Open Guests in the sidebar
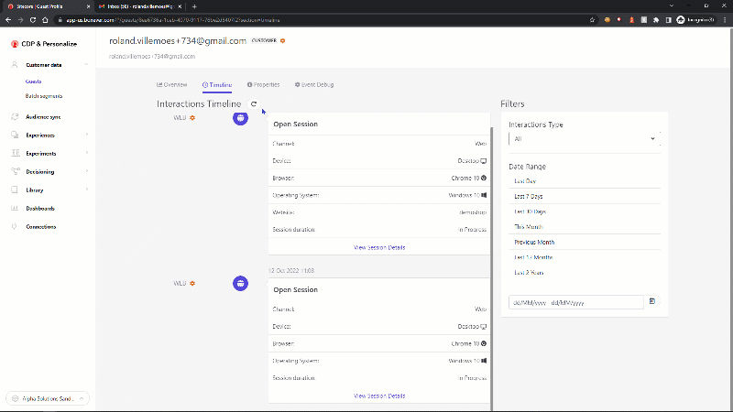 pyautogui.click(x=33, y=81)
